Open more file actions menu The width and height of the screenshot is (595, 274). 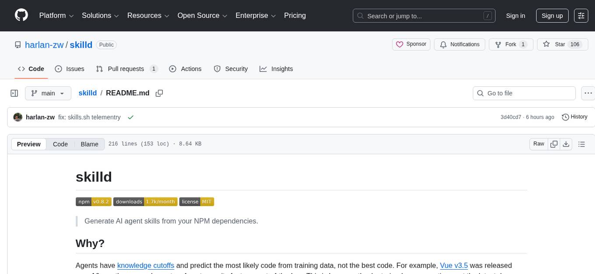(588, 93)
